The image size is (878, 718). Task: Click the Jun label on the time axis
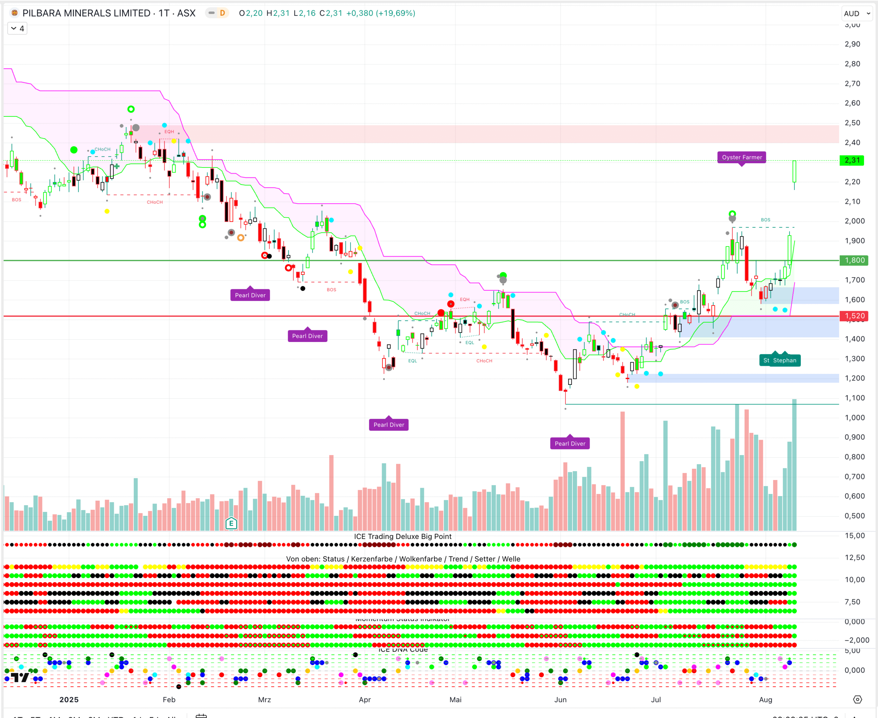click(560, 699)
